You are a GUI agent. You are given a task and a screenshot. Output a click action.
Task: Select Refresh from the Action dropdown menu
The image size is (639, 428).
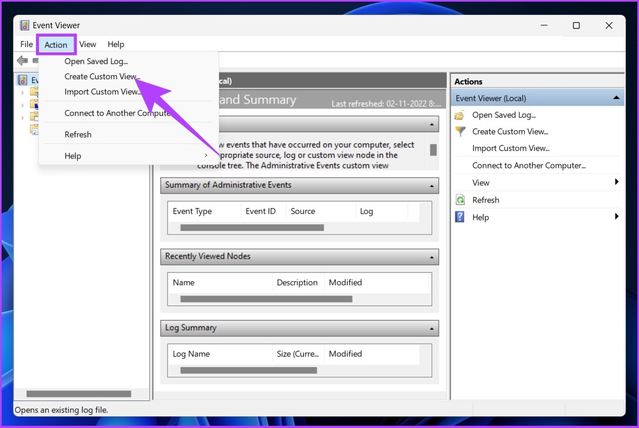click(78, 135)
